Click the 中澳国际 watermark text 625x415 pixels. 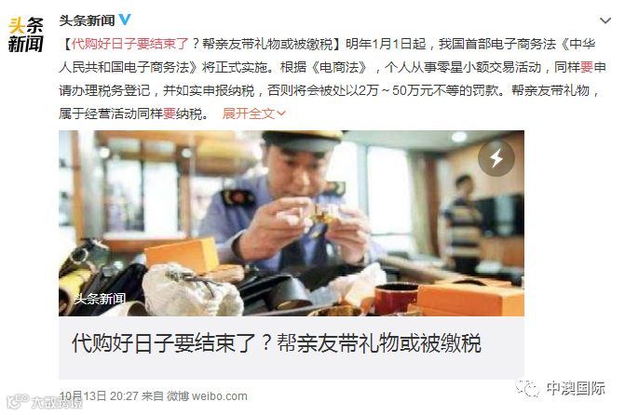pyautogui.click(x=576, y=388)
